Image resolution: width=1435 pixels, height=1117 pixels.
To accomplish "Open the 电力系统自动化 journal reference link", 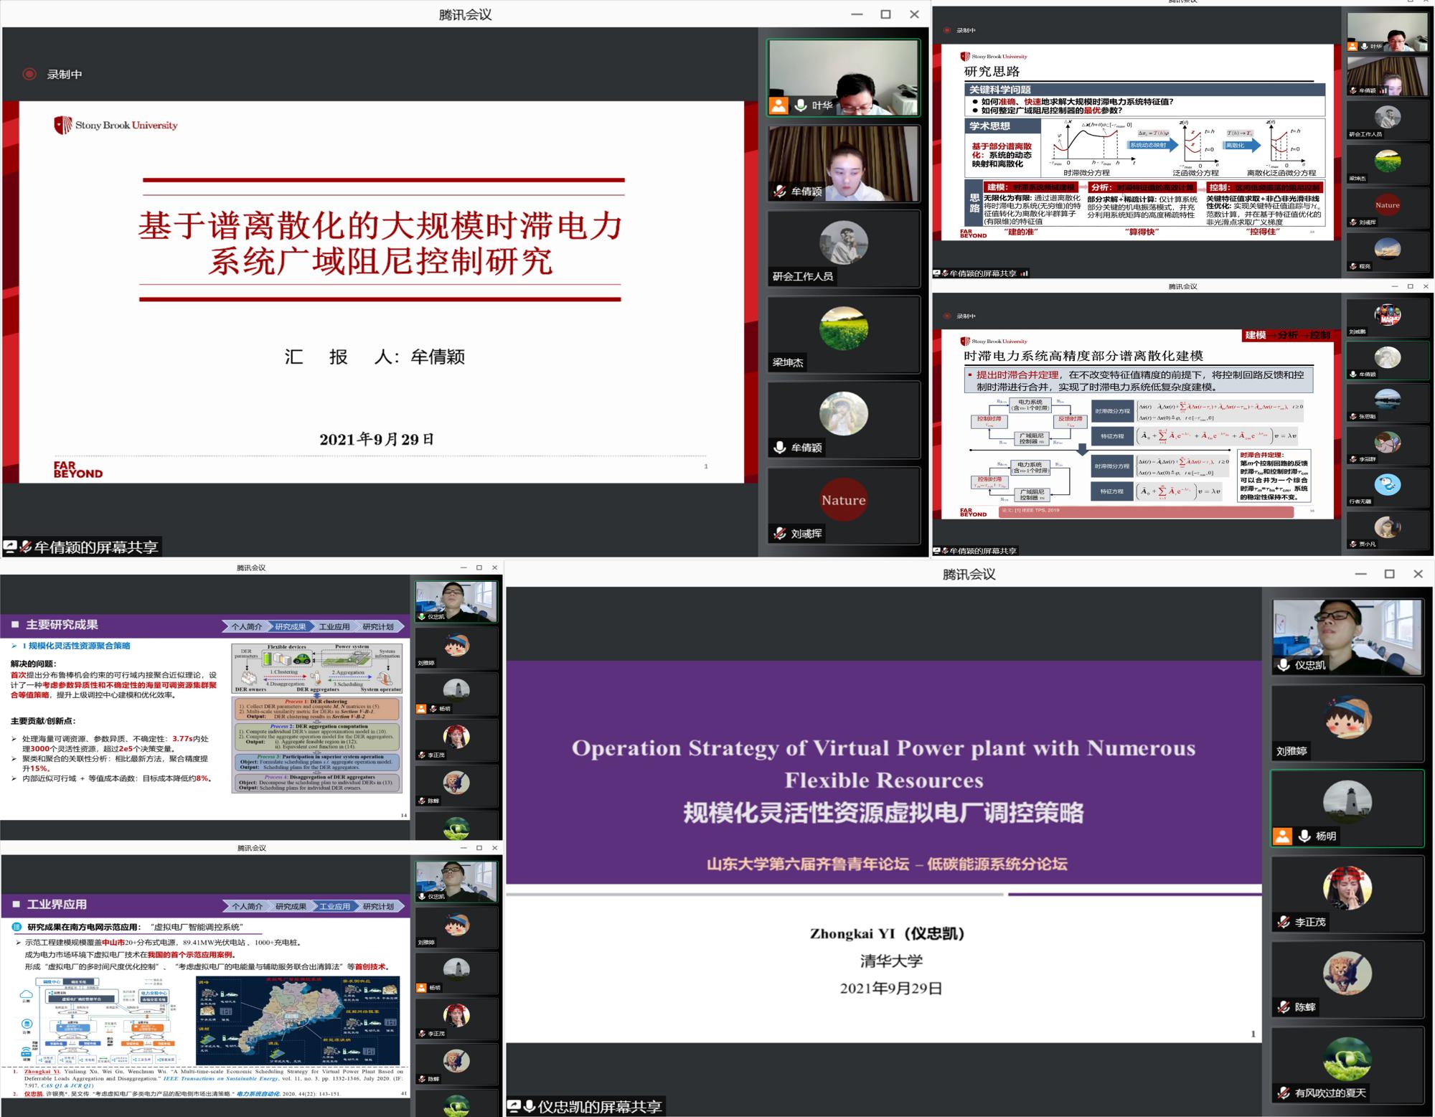I will click(x=258, y=1094).
